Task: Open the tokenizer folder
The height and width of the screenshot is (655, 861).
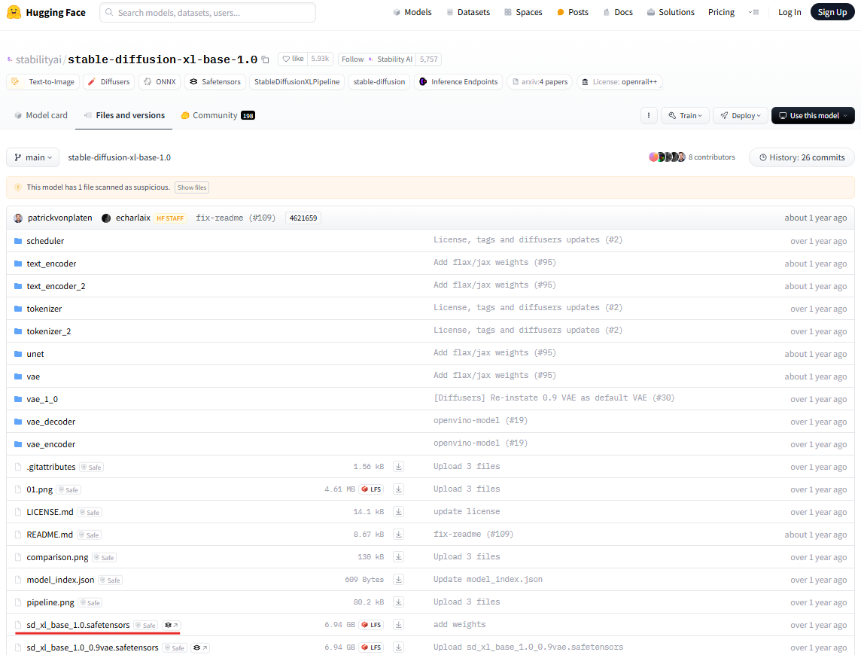Action: (44, 309)
